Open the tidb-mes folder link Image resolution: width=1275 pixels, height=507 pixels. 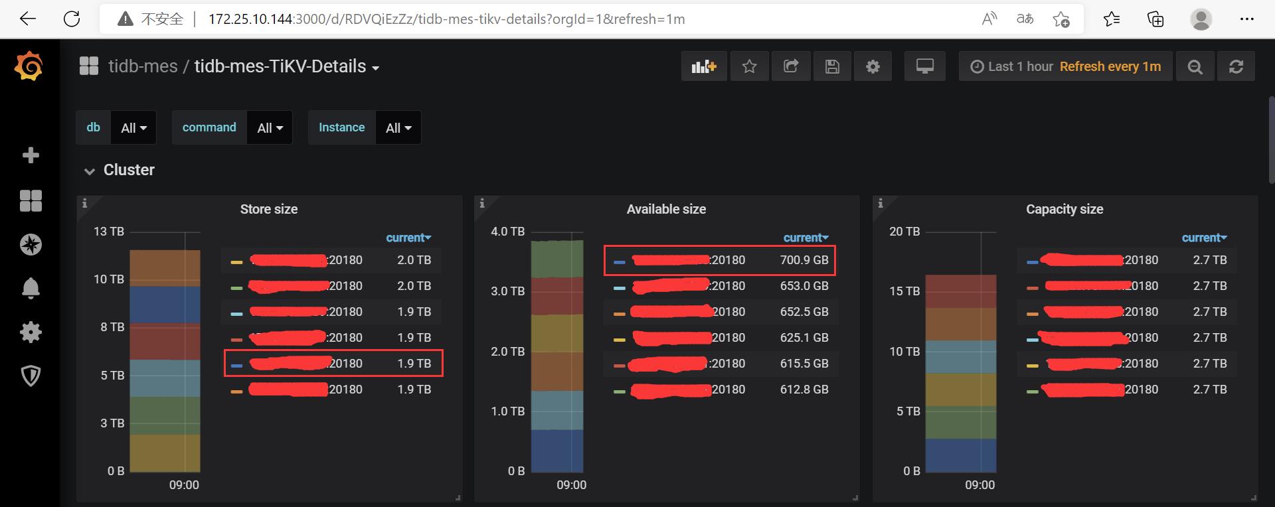point(143,66)
